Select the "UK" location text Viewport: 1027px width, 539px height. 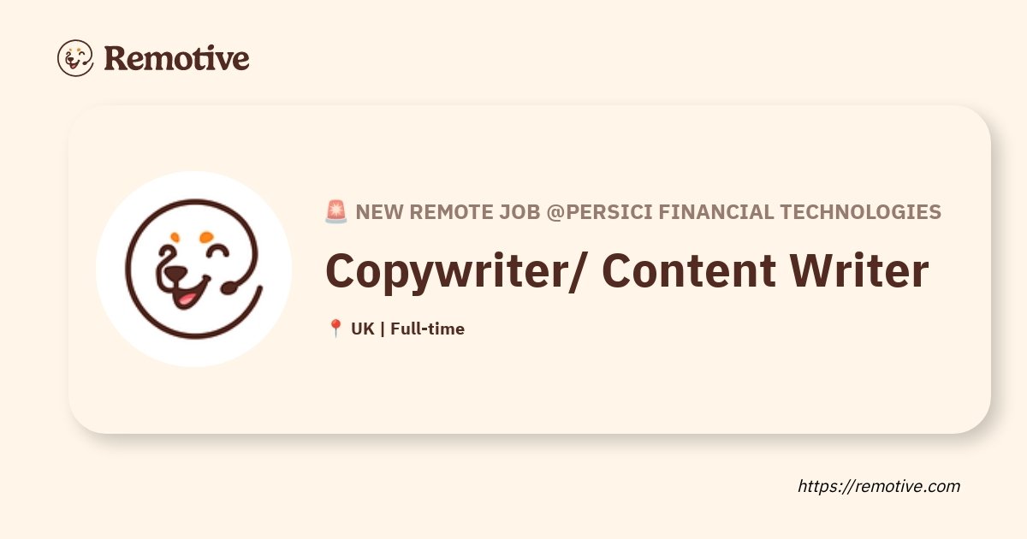tap(362, 329)
